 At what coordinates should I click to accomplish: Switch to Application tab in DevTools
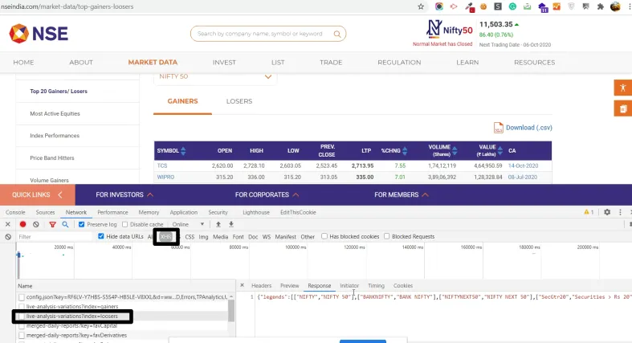pos(183,212)
